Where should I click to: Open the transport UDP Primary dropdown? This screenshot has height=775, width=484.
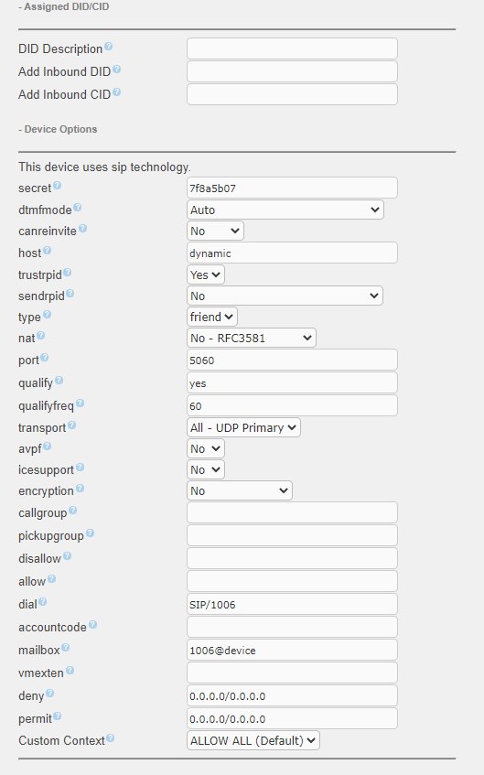(x=243, y=427)
